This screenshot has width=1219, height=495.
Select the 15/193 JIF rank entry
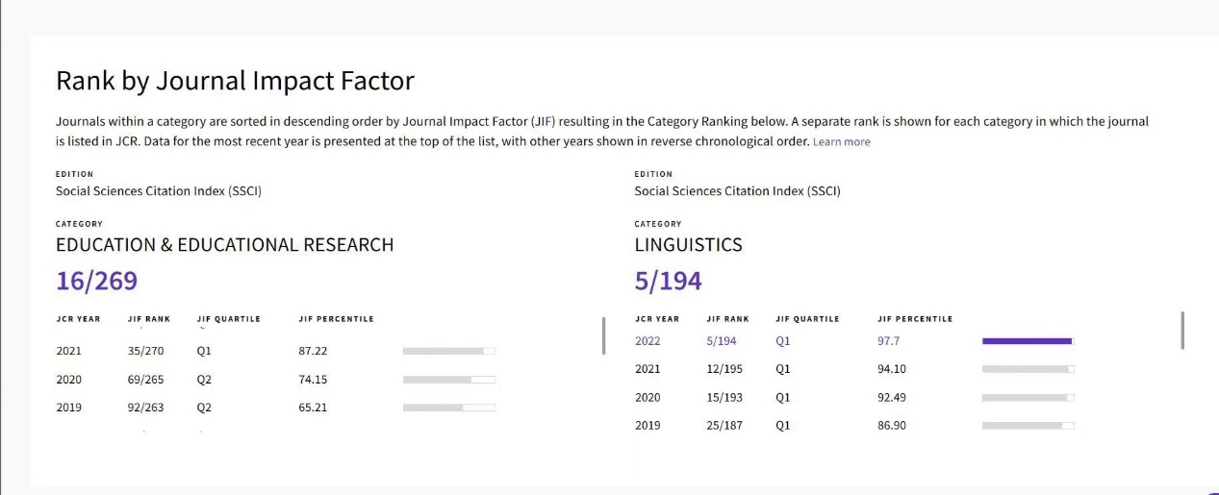[724, 397]
